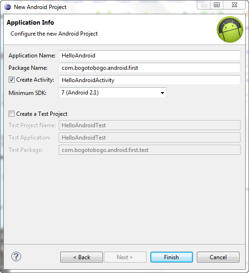Click the Cancel button
249x273 pixels.
[218, 257]
